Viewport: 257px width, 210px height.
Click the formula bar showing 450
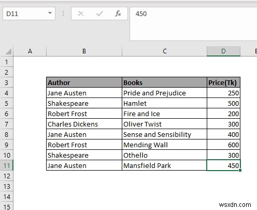click(x=193, y=24)
